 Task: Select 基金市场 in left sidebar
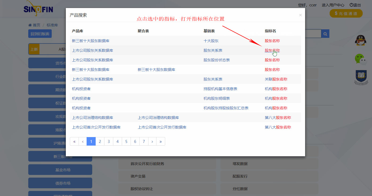tap(63, 170)
